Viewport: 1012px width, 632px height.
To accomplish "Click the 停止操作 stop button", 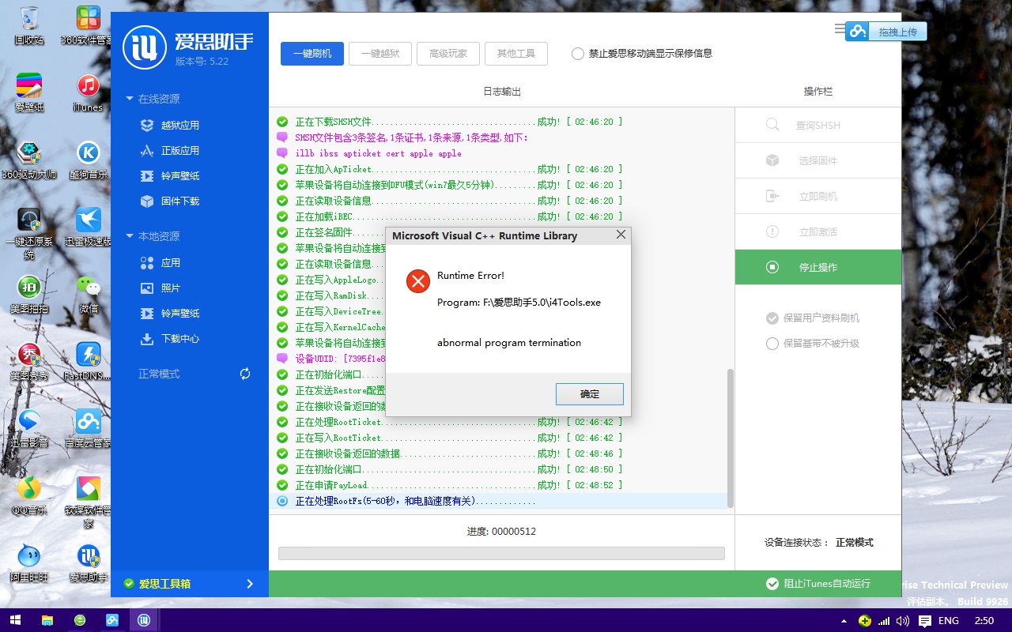I will coord(818,267).
